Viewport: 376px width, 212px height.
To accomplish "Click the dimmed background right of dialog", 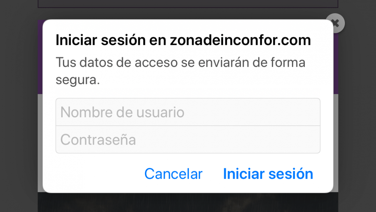I will point(357,106).
